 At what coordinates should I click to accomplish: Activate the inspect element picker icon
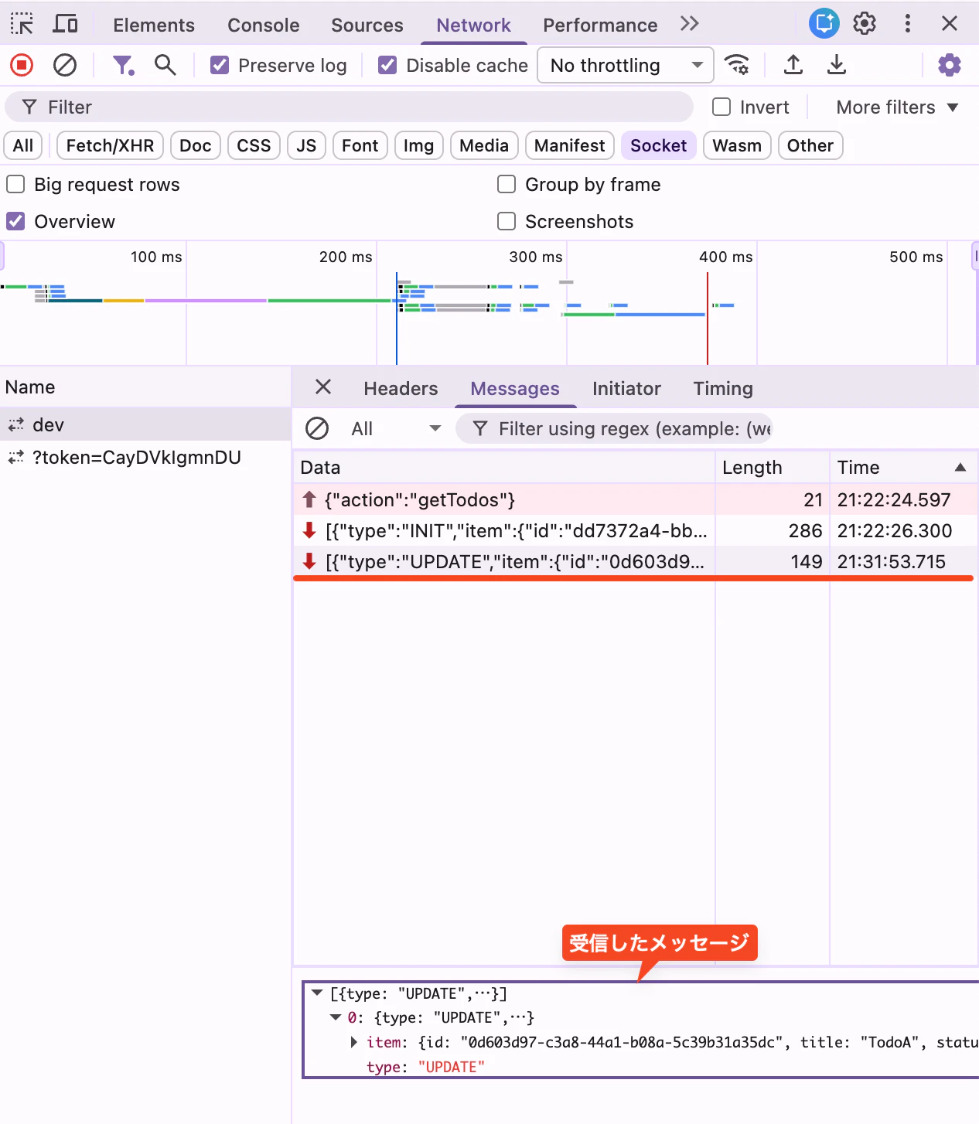(x=22, y=24)
